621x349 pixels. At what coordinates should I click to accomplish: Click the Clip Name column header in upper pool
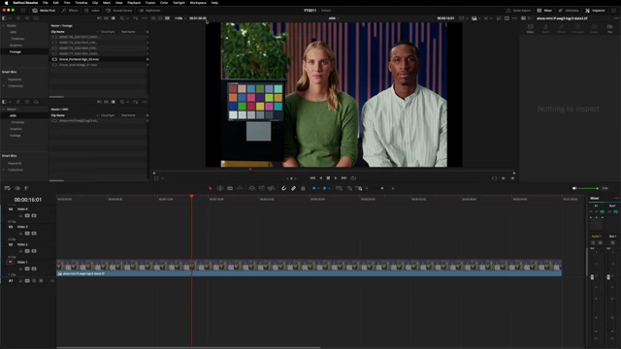pyautogui.click(x=58, y=32)
